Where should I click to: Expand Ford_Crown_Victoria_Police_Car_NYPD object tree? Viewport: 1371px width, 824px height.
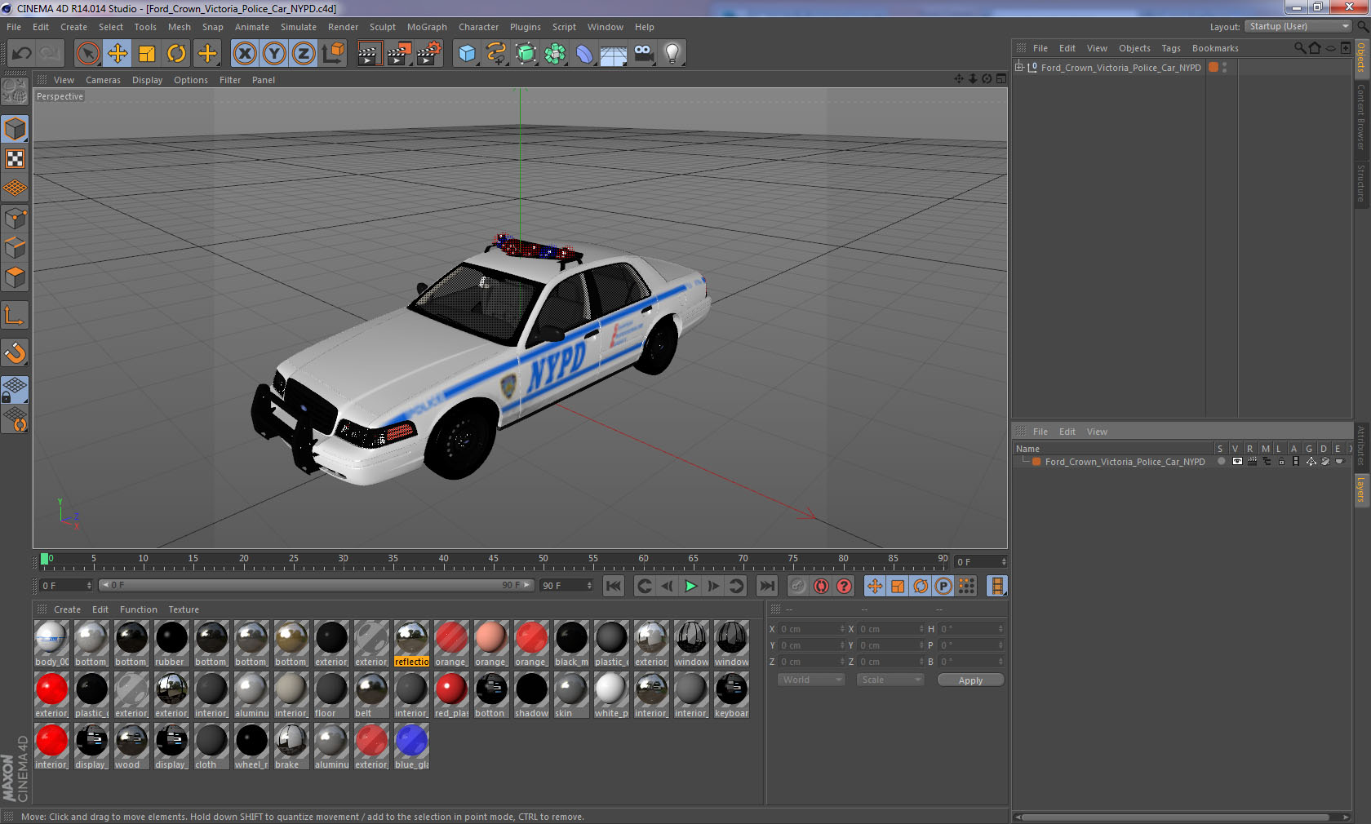[1019, 67]
